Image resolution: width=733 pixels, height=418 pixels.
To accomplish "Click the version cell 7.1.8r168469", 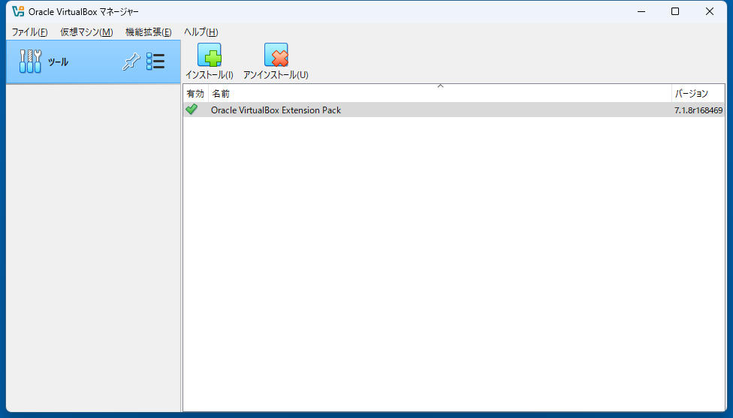I will tap(698, 110).
